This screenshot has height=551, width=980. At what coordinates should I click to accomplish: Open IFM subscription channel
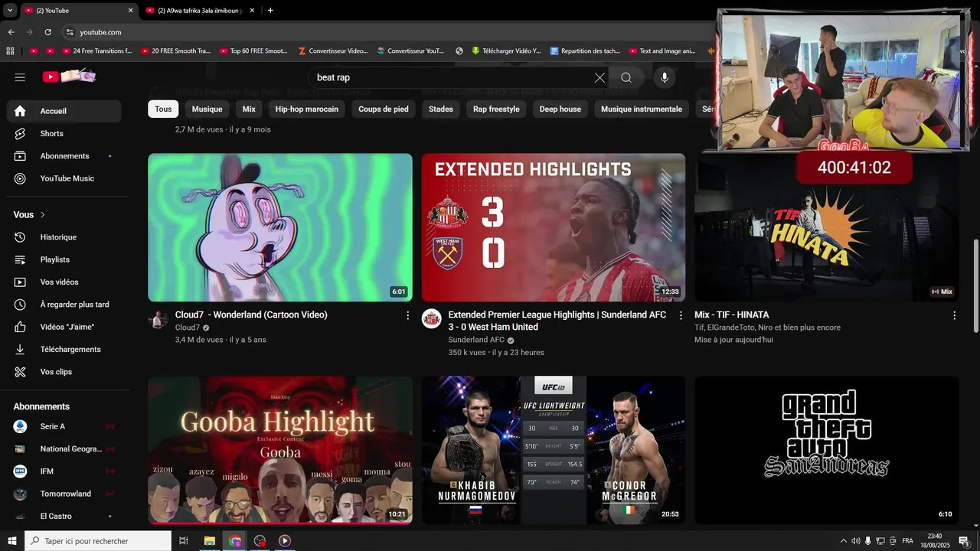coord(64,471)
